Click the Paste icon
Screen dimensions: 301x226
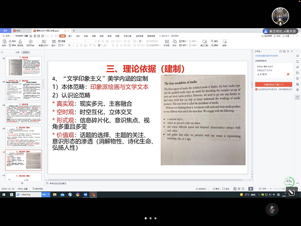[4, 41]
